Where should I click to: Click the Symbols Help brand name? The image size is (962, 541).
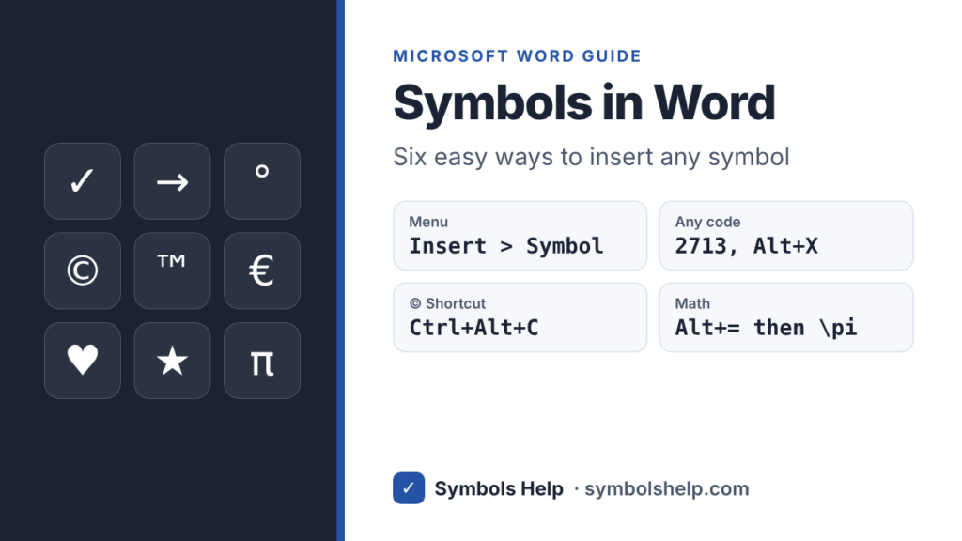(x=499, y=488)
